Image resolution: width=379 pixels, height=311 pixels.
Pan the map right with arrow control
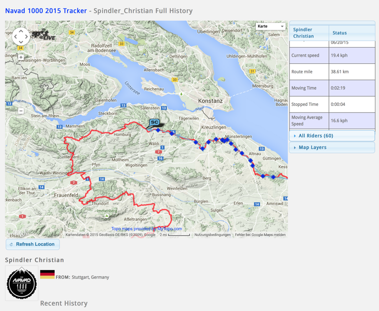[27, 37]
